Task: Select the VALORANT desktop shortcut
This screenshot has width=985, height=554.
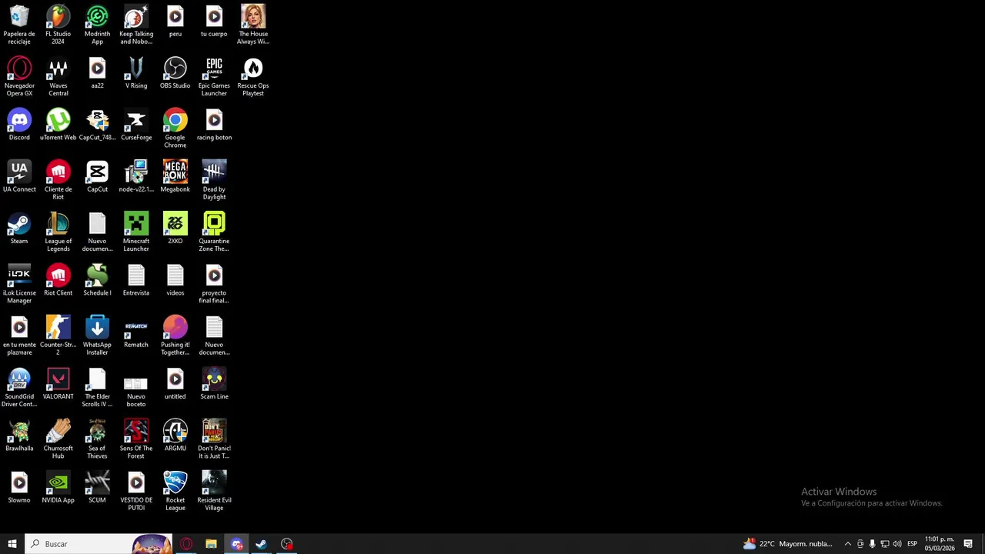Action: [58, 382]
